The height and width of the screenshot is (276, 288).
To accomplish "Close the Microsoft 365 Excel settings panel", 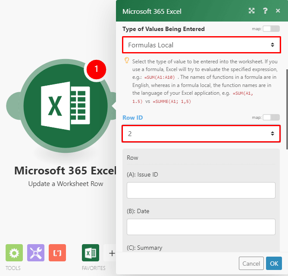I will tap(278, 11).
